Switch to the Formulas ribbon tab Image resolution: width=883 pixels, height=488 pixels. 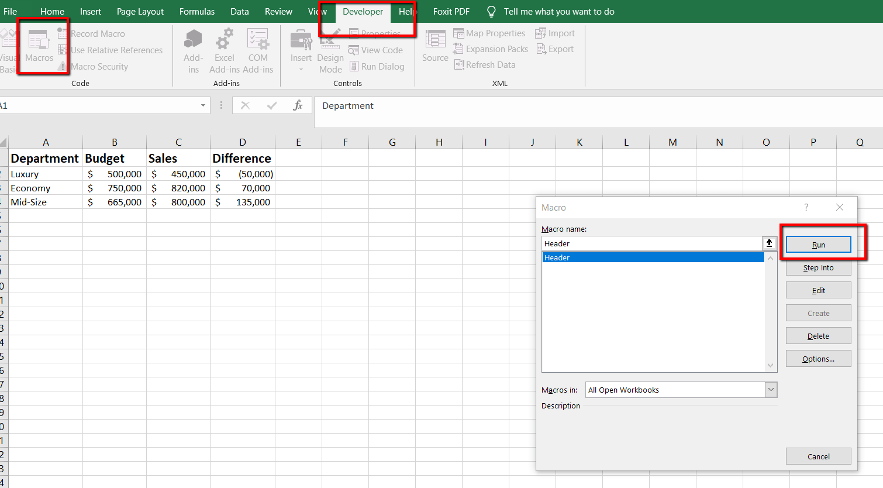(196, 11)
